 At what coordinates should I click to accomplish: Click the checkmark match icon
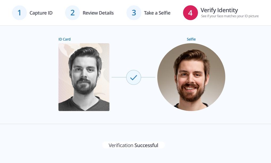point(134,77)
